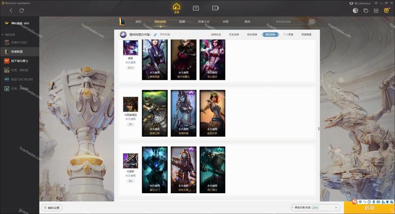Click the 启动 launch game button
The width and height of the screenshot is (395, 214).
point(369,208)
